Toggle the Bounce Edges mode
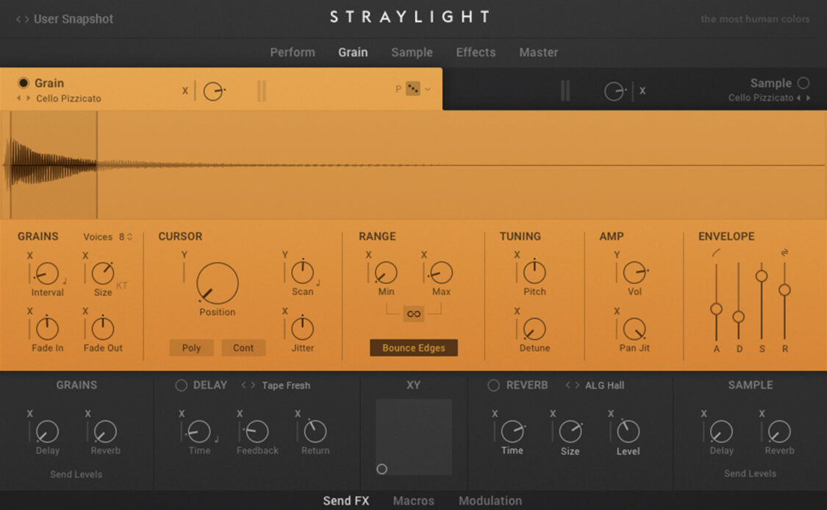Image resolution: width=827 pixels, height=510 pixels. 413,348
